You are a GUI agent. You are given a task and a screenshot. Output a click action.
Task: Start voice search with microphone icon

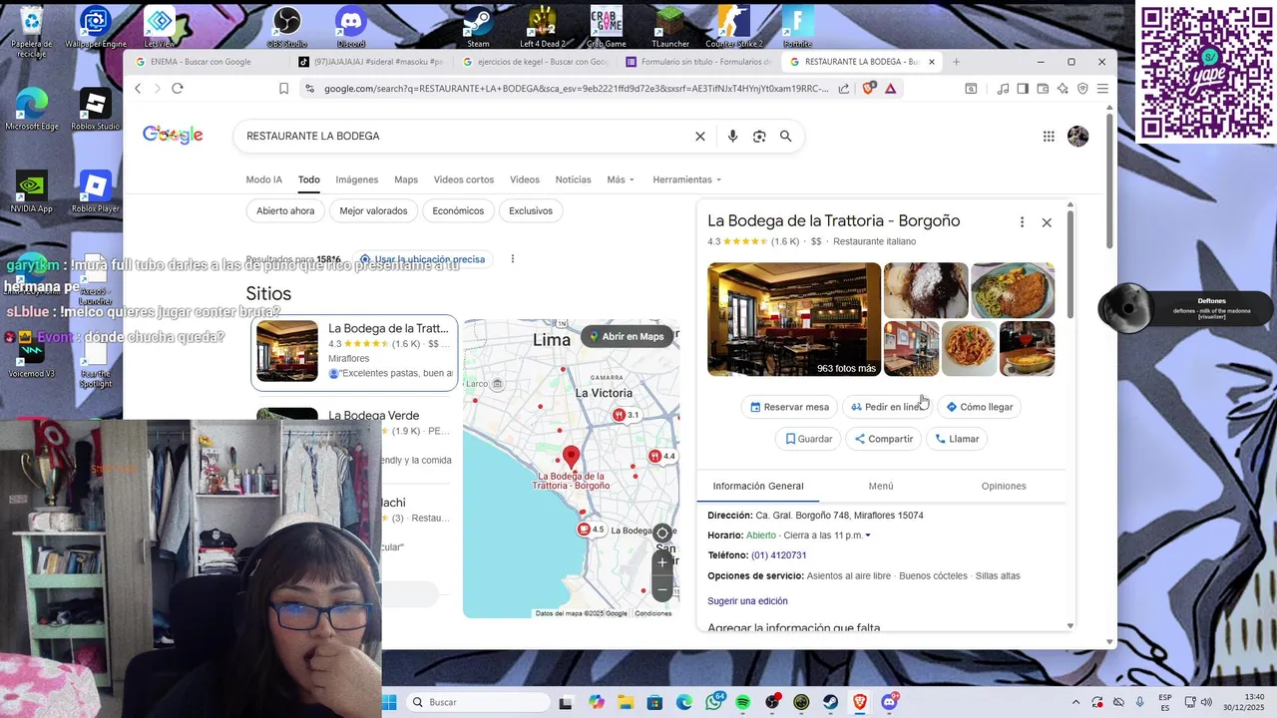(732, 137)
